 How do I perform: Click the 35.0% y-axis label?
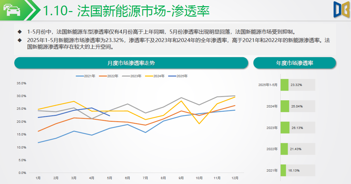[22, 83]
